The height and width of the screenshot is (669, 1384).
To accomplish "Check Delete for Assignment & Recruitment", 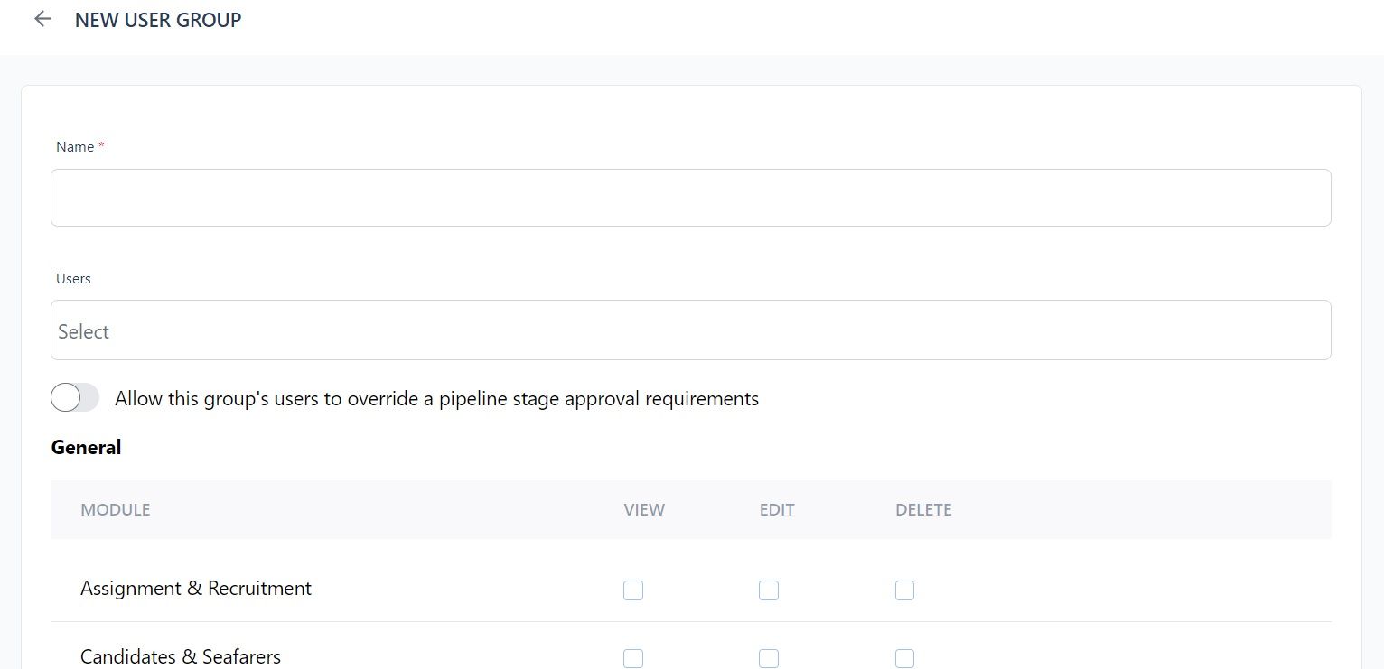I will click(x=904, y=590).
